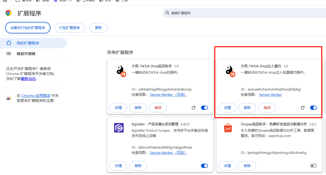Click the 打包扩展程序 button
The height and width of the screenshot is (175, 326).
click(69, 28)
